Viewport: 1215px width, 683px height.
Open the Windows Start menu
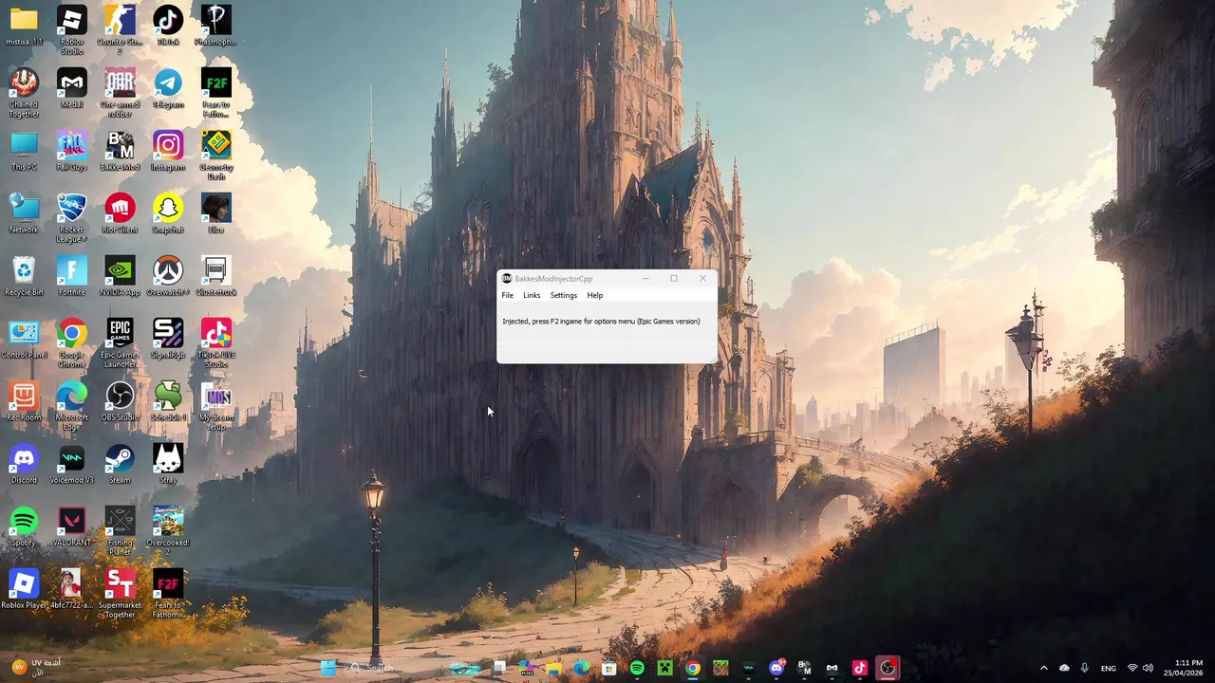[x=328, y=668]
